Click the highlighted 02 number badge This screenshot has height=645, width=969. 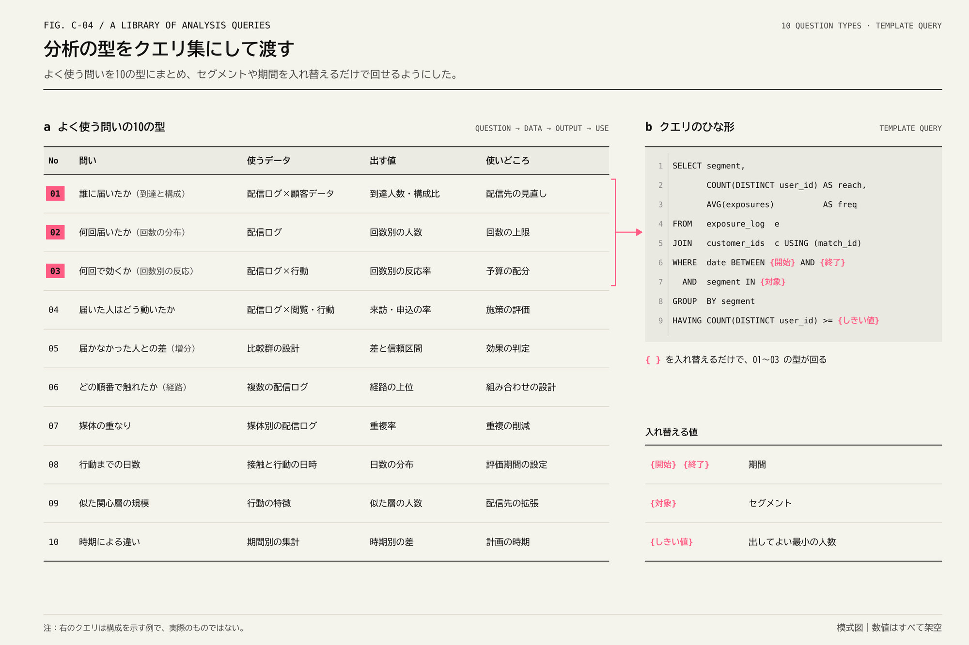(55, 232)
